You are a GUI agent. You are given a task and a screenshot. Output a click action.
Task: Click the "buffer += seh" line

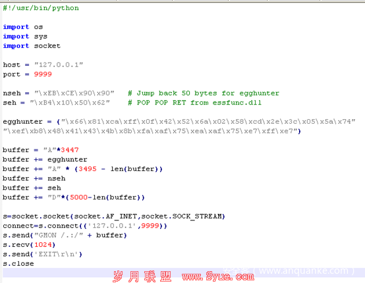(x=32, y=188)
